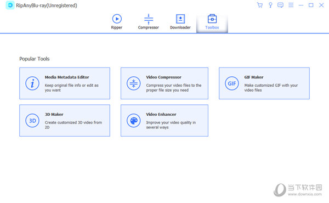Click the 3D circle icon
The height and width of the screenshot is (203, 329).
32,121
